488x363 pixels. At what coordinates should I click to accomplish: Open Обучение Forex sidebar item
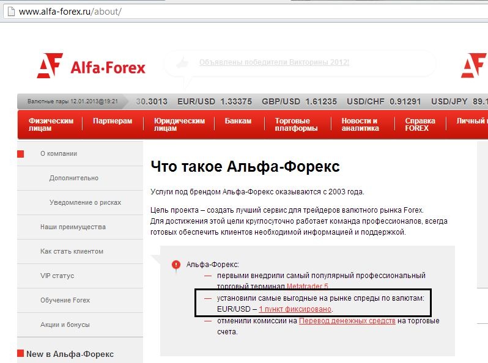pos(65,301)
